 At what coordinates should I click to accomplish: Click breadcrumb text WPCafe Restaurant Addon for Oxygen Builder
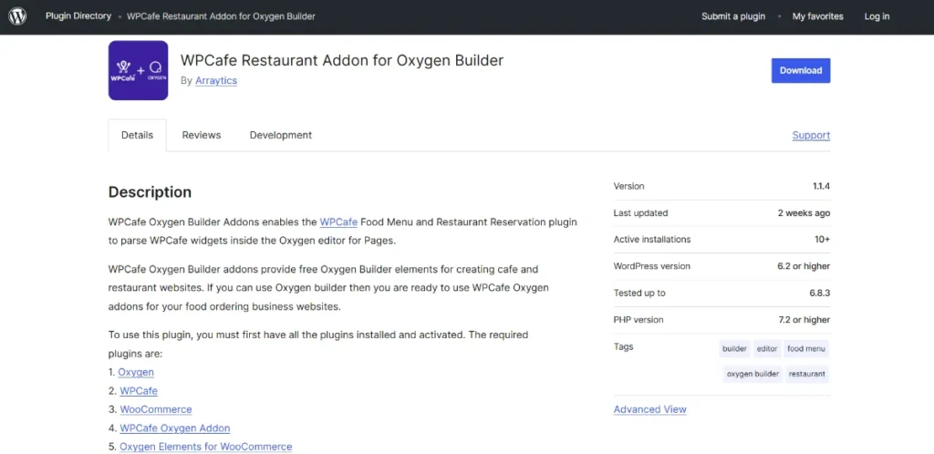[x=221, y=16]
